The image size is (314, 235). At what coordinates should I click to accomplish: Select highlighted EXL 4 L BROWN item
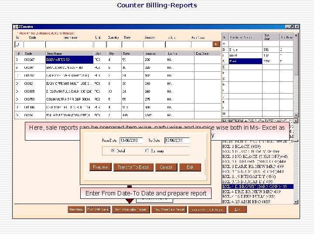(258, 186)
